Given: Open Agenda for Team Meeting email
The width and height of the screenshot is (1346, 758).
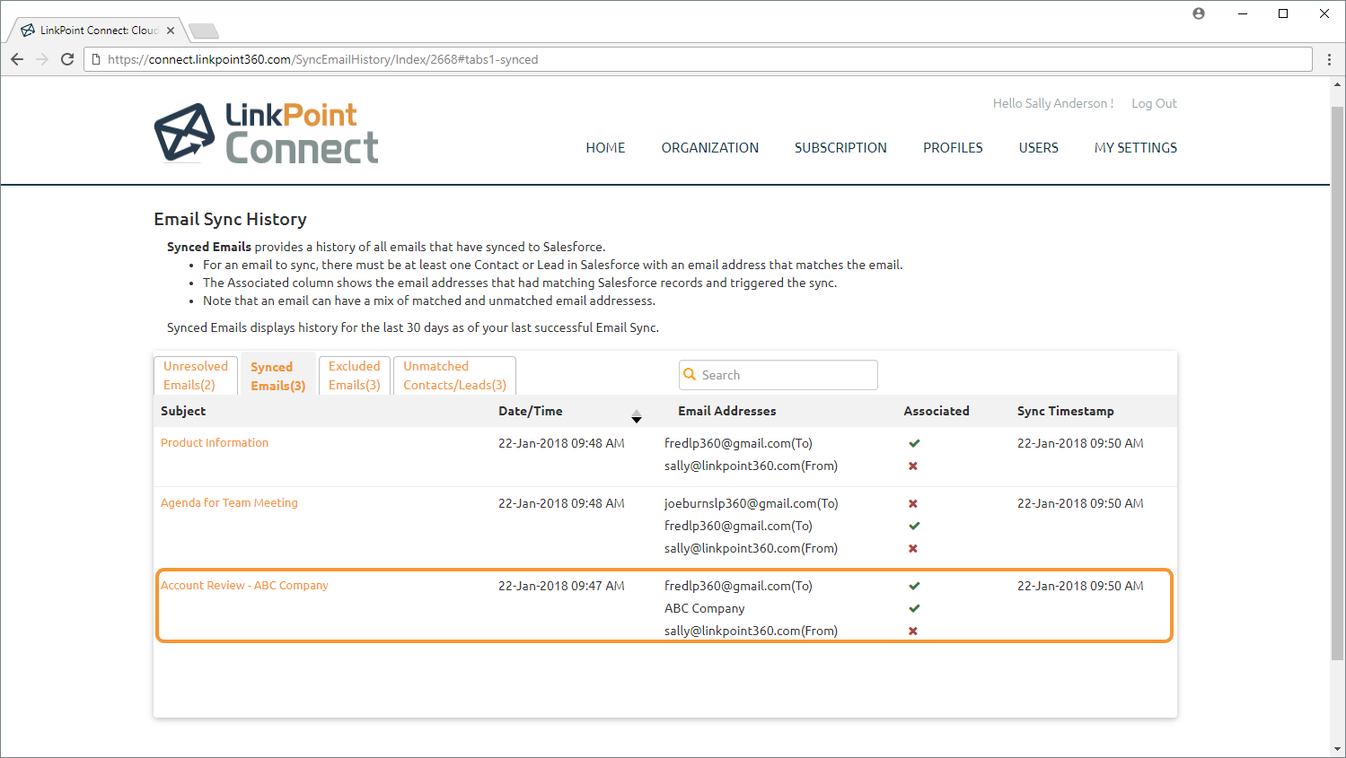Looking at the screenshot, I should pyautogui.click(x=229, y=502).
